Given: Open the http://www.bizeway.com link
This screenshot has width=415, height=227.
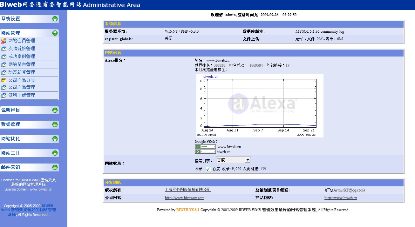Looking at the screenshot, I should click(x=185, y=198).
